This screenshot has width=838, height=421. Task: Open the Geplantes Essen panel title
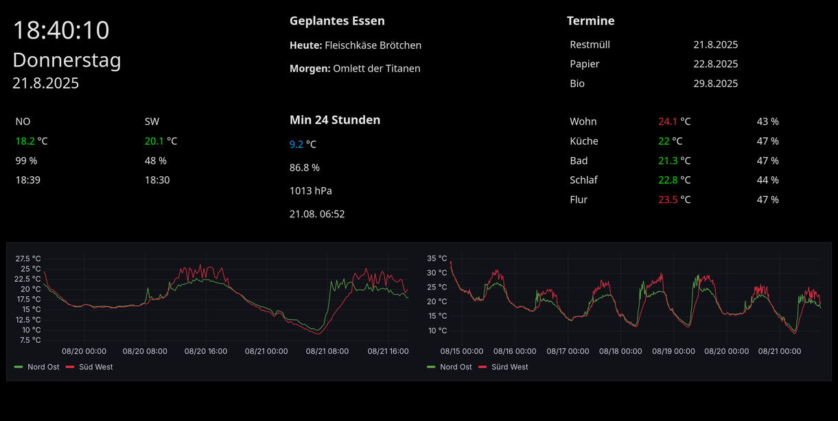coord(337,21)
